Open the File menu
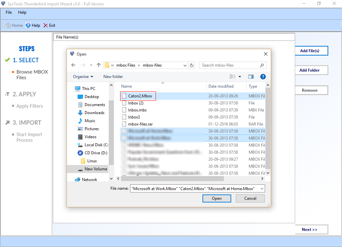342x247 pixels. tap(9, 12)
